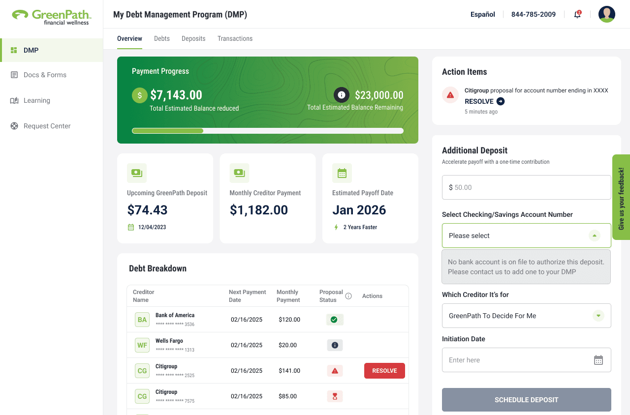The height and width of the screenshot is (415, 630).
Task: Open the DMP sidebar item
Action: tap(51, 50)
